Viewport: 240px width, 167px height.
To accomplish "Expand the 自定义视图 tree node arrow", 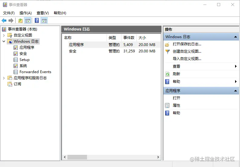I will [x=4, y=35].
